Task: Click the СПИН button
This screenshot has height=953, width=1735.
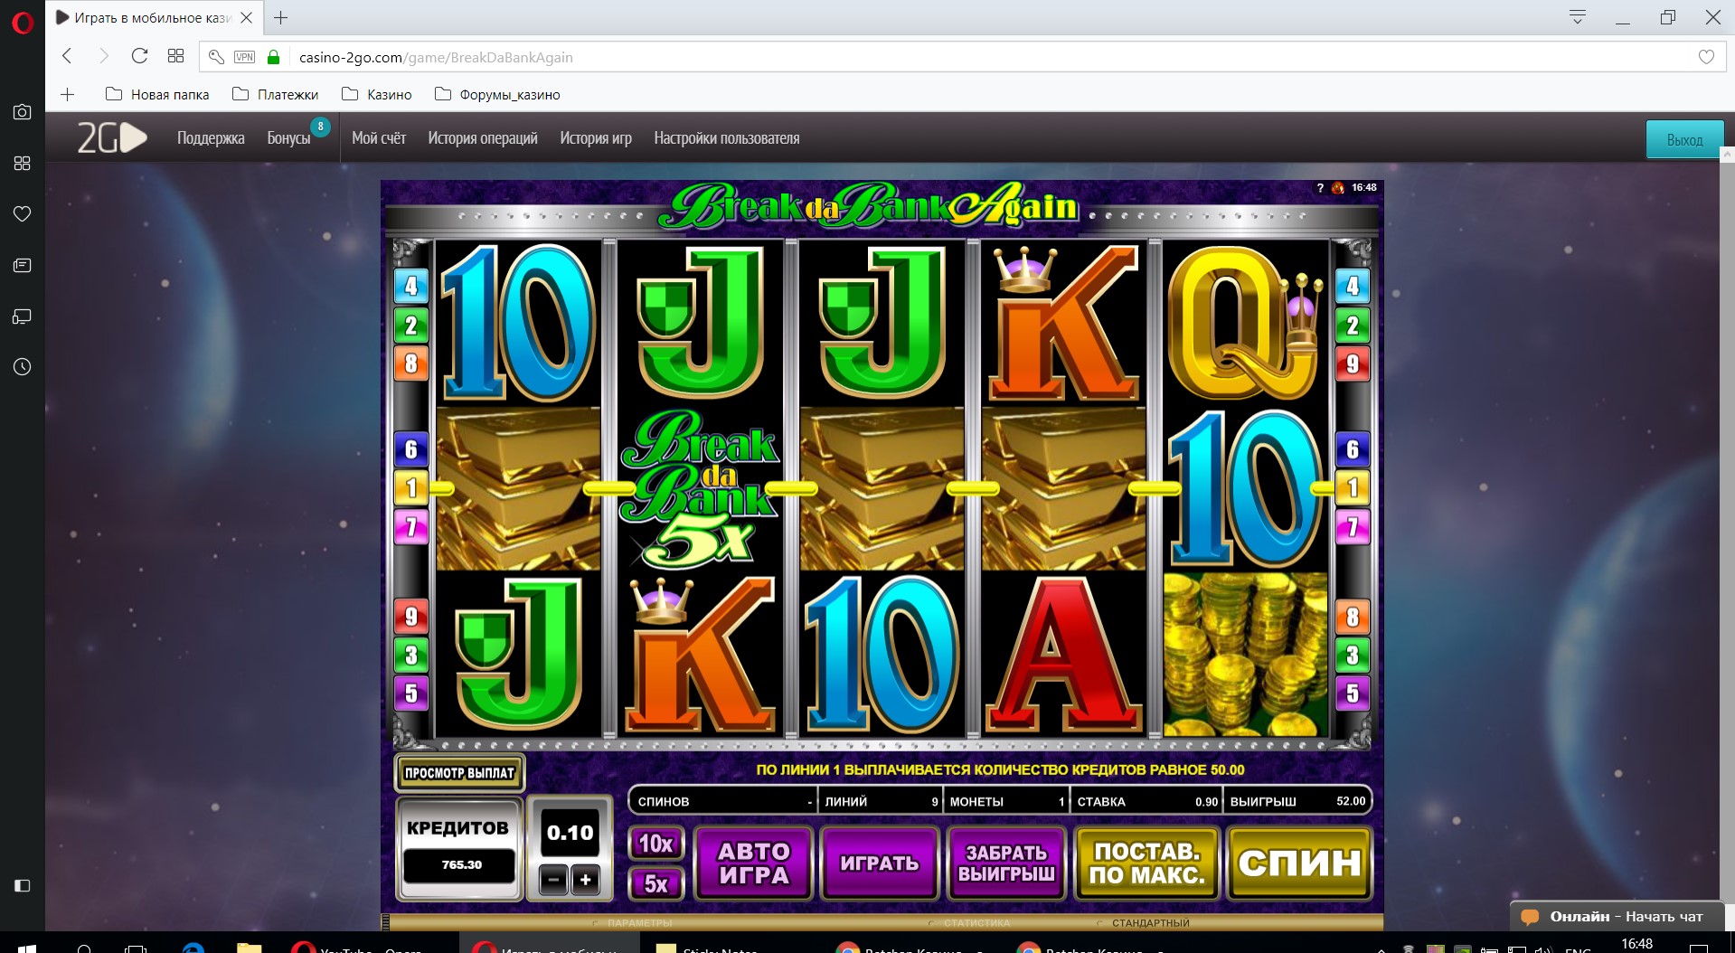Action: [1299, 863]
